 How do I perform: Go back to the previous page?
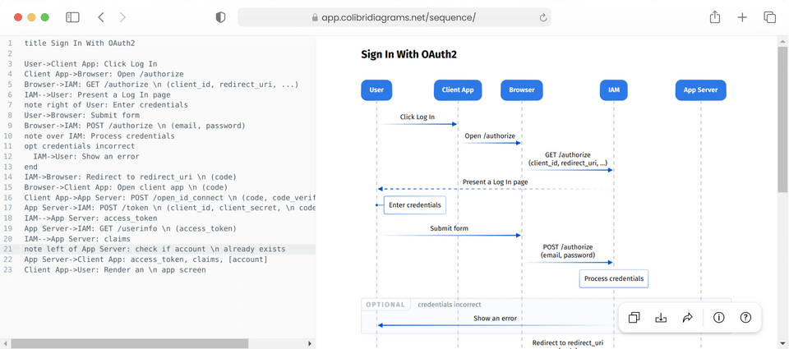pos(101,17)
